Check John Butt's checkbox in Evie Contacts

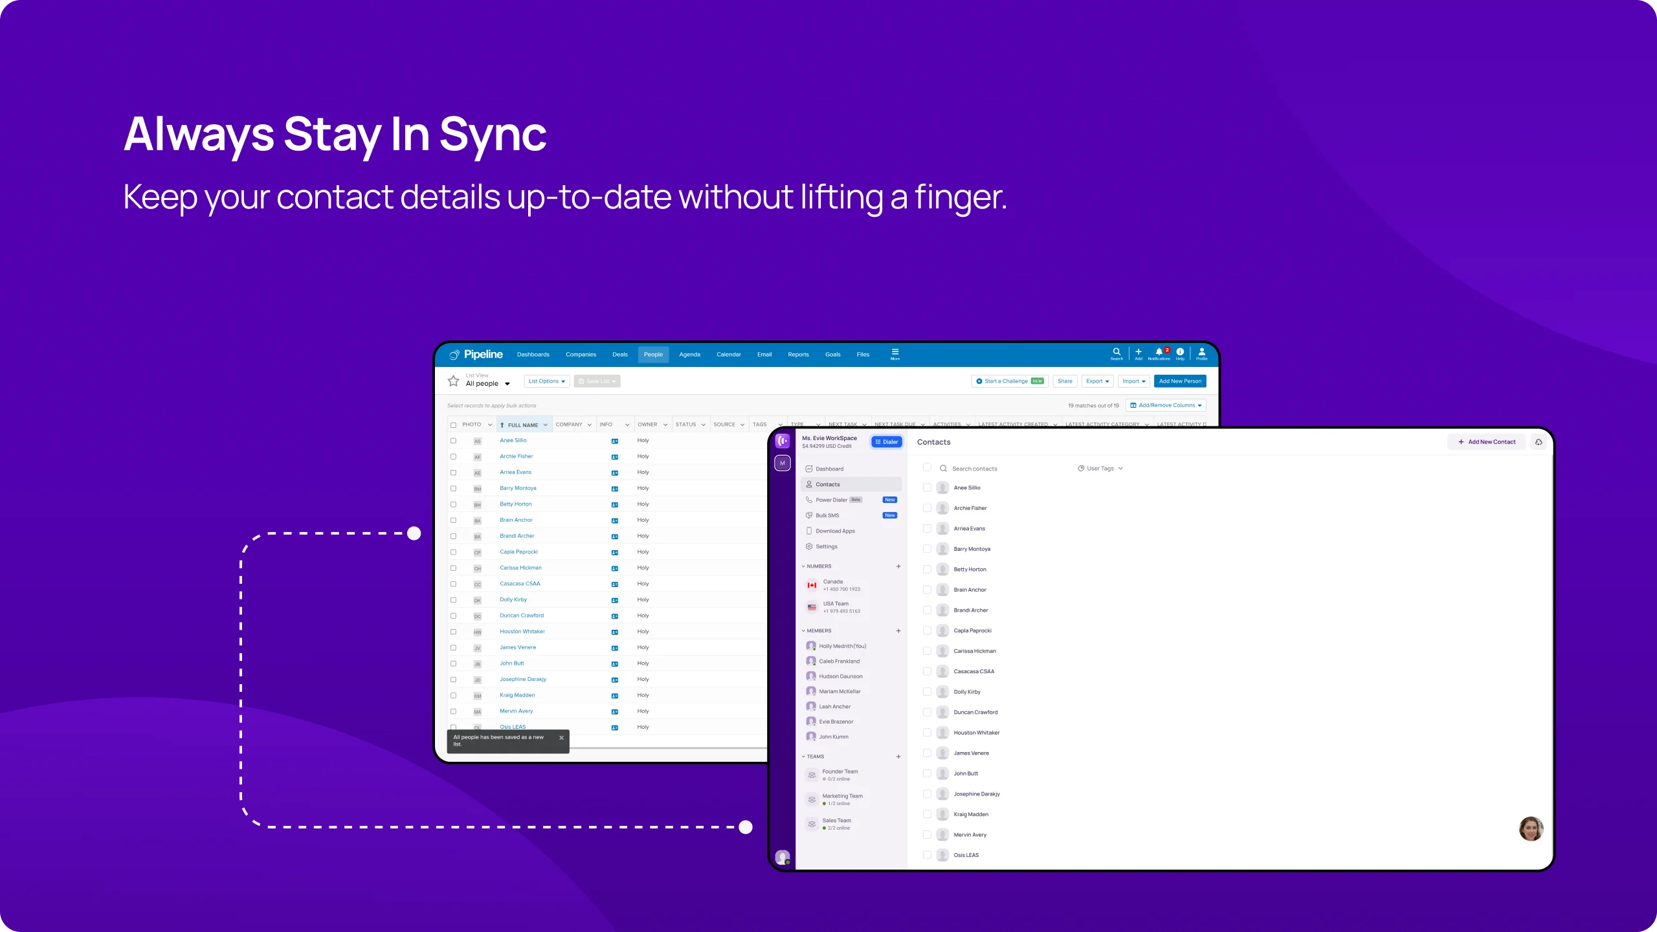tap(927, 773)
